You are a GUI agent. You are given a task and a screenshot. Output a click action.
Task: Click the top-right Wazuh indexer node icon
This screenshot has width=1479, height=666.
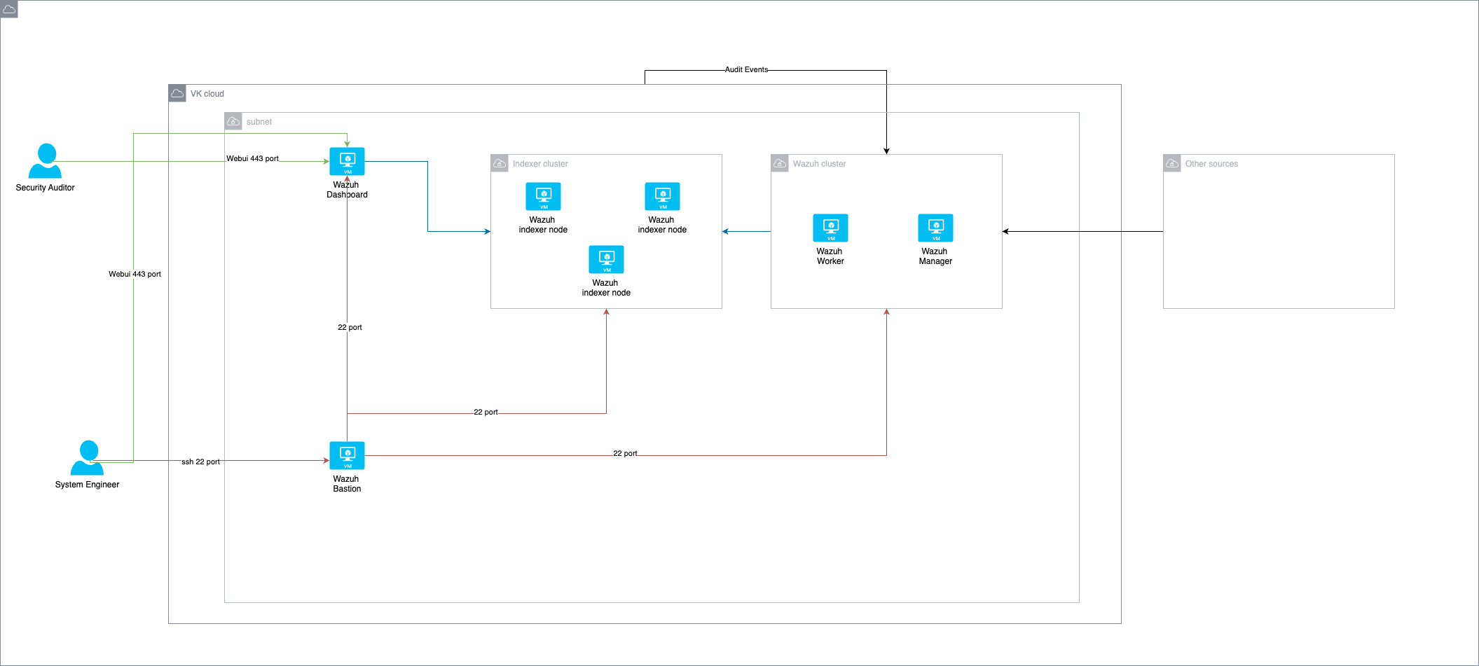662,196
